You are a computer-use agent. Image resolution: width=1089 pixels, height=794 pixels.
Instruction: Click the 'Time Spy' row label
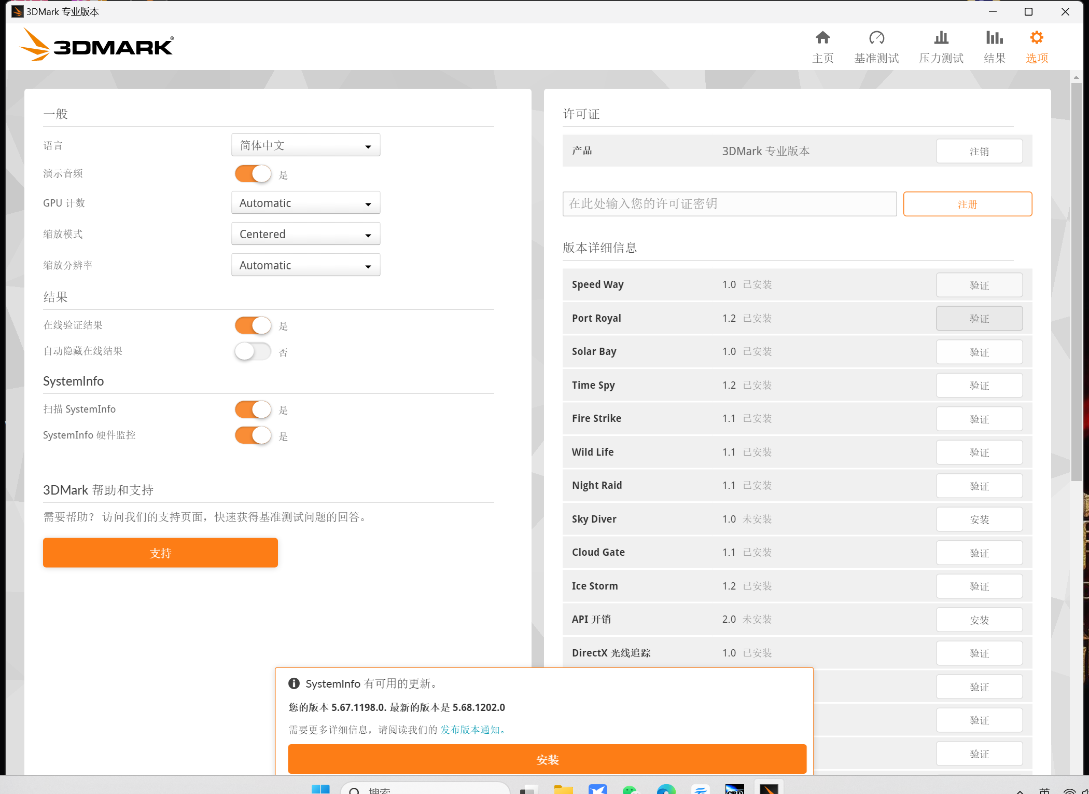click(x=593, y=385)
